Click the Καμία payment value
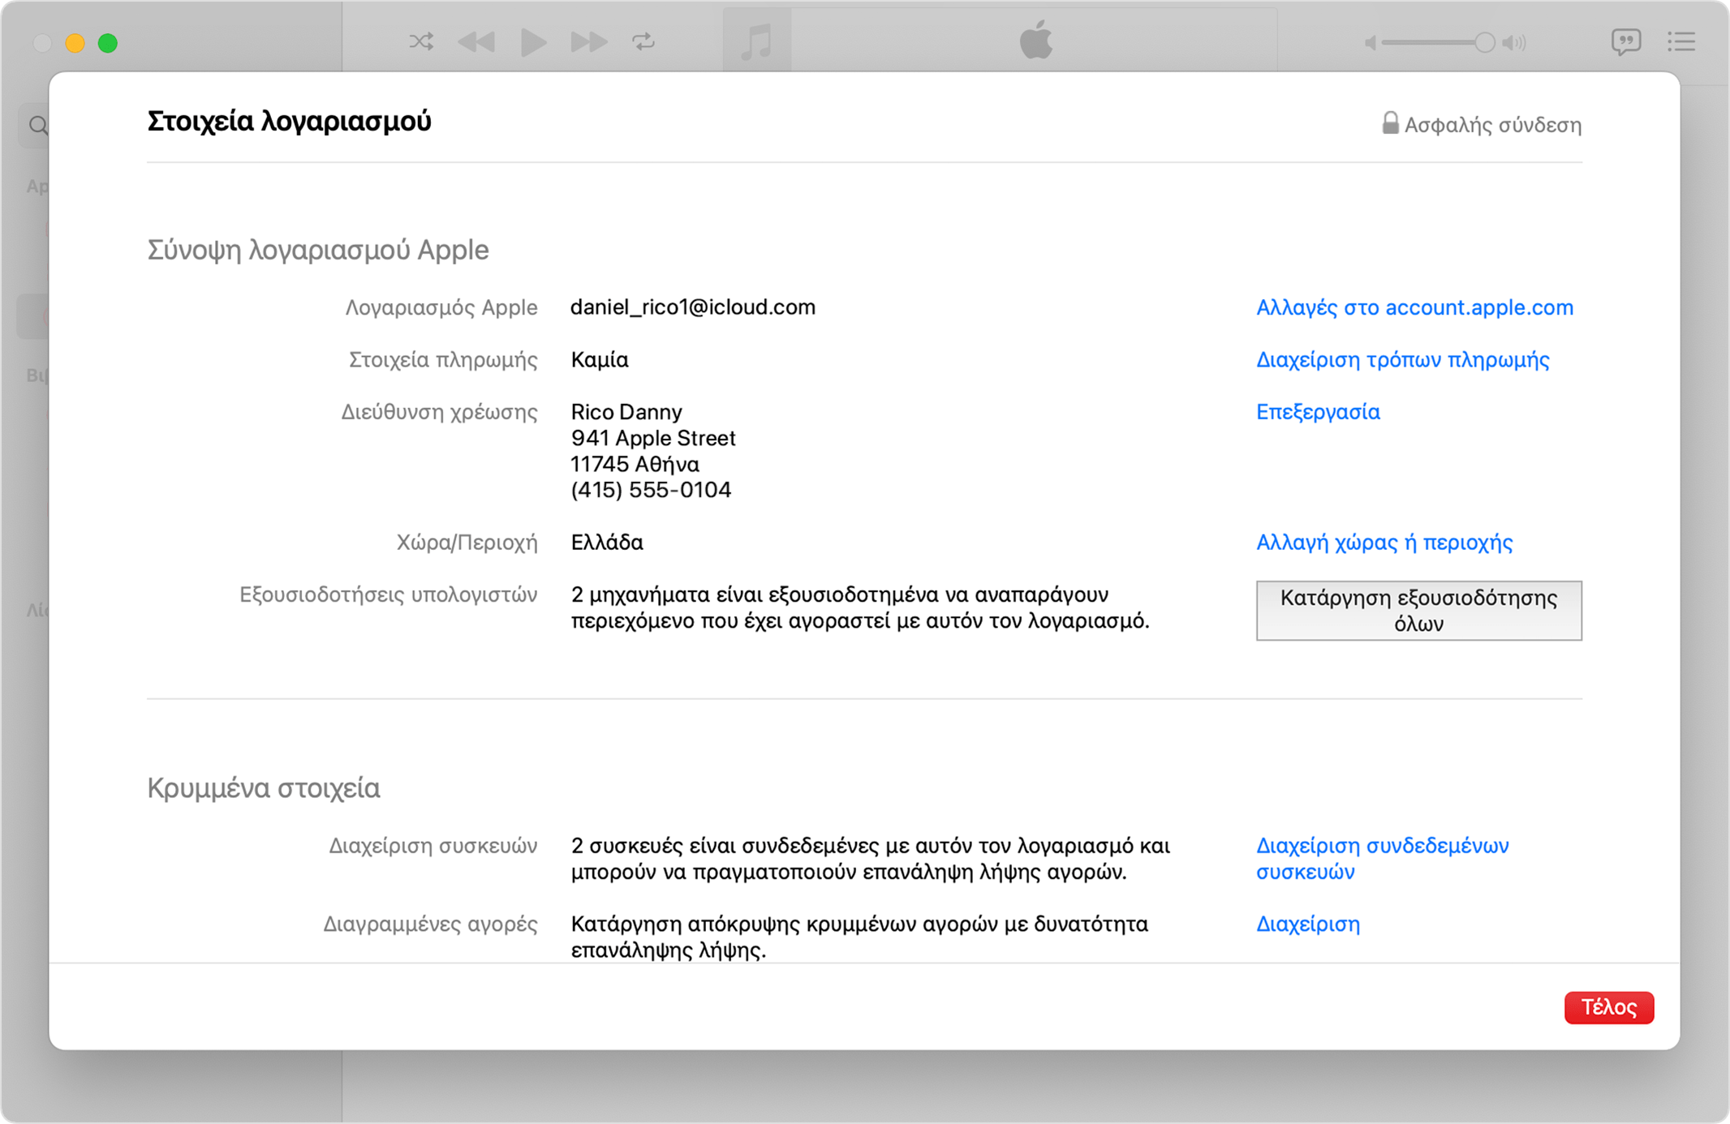Image resolution: width=1730 pixels, height=1124 pixels. click(x=600, y=359)
